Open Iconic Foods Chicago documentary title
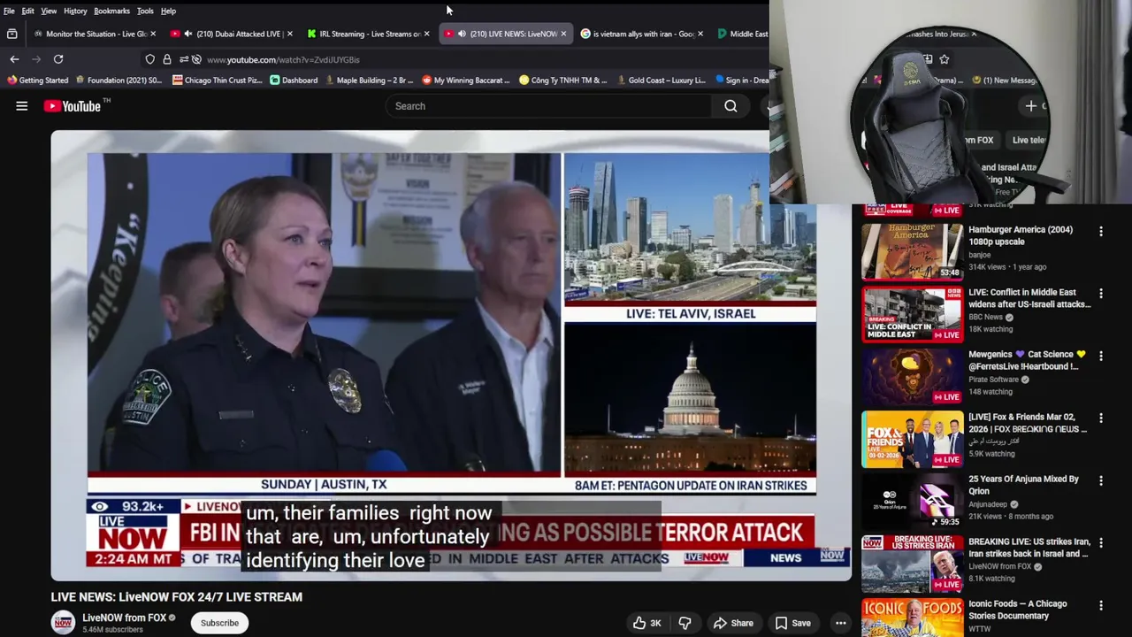Screen dimensions: 1132x637 click(x=1018, y=610)
